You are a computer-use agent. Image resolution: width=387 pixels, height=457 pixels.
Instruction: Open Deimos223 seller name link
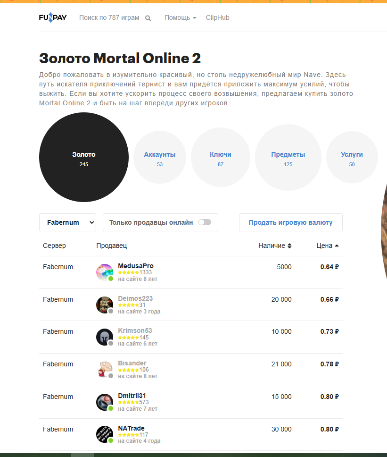click(x=135, y=298)
